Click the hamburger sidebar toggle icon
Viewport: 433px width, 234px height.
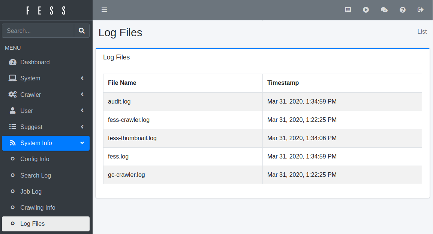point(104,10)
